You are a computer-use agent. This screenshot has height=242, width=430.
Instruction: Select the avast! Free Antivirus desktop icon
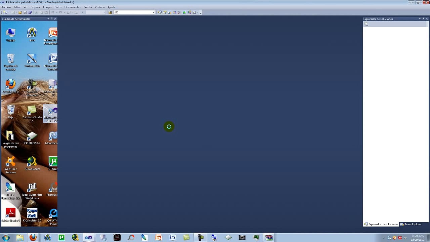[10, 165]
